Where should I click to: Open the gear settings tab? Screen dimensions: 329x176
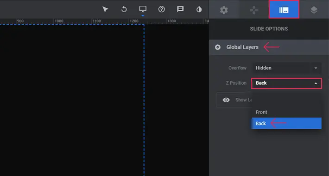(x=224, y=10)
